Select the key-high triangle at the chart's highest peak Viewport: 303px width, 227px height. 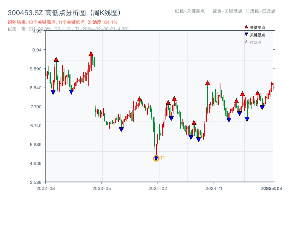(x=91, y=54)
